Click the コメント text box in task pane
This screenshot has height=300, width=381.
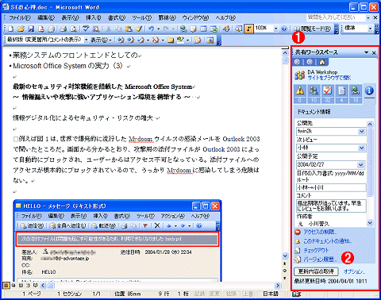[331, 206]
